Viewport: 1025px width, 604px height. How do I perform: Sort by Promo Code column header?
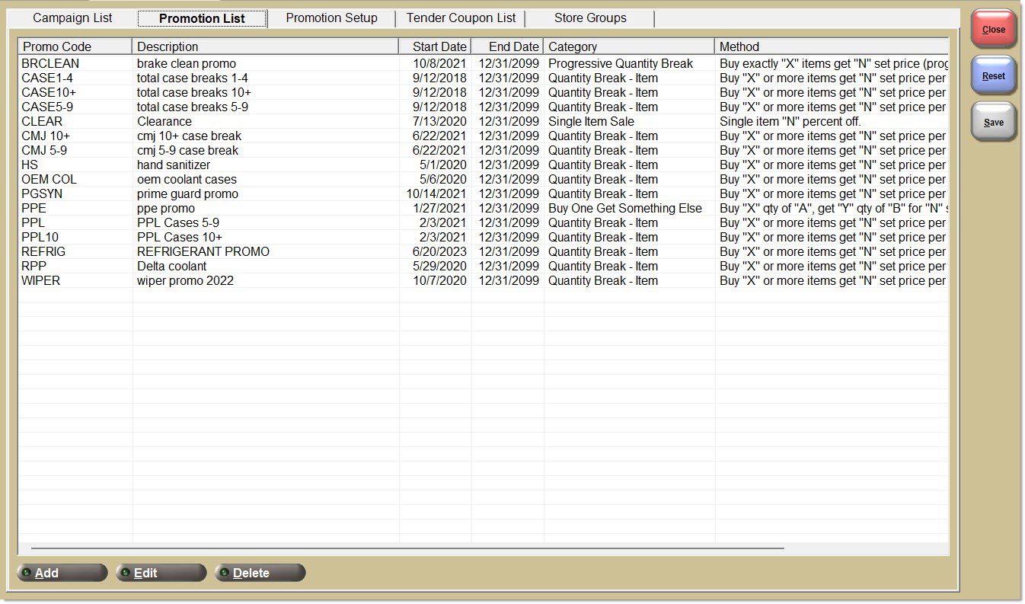(75, 46)
